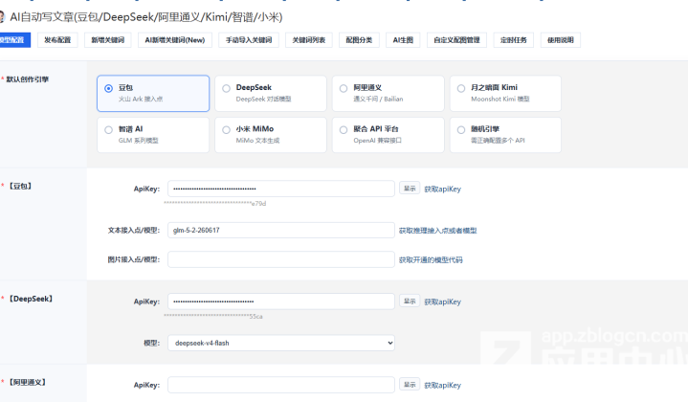The height and width of the screenshot is (402, 688).
Task: Click the GLM 系列模型 subtitle text
Action: (x=138, y=141)
